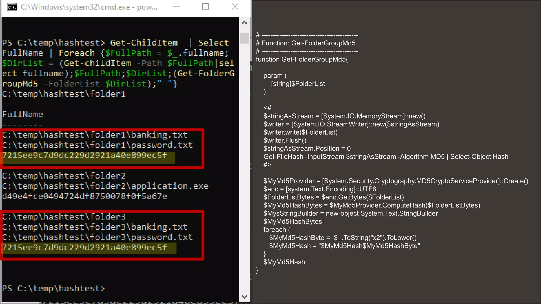Click the 'folder3\password.txt' output line

click(97, 237)
